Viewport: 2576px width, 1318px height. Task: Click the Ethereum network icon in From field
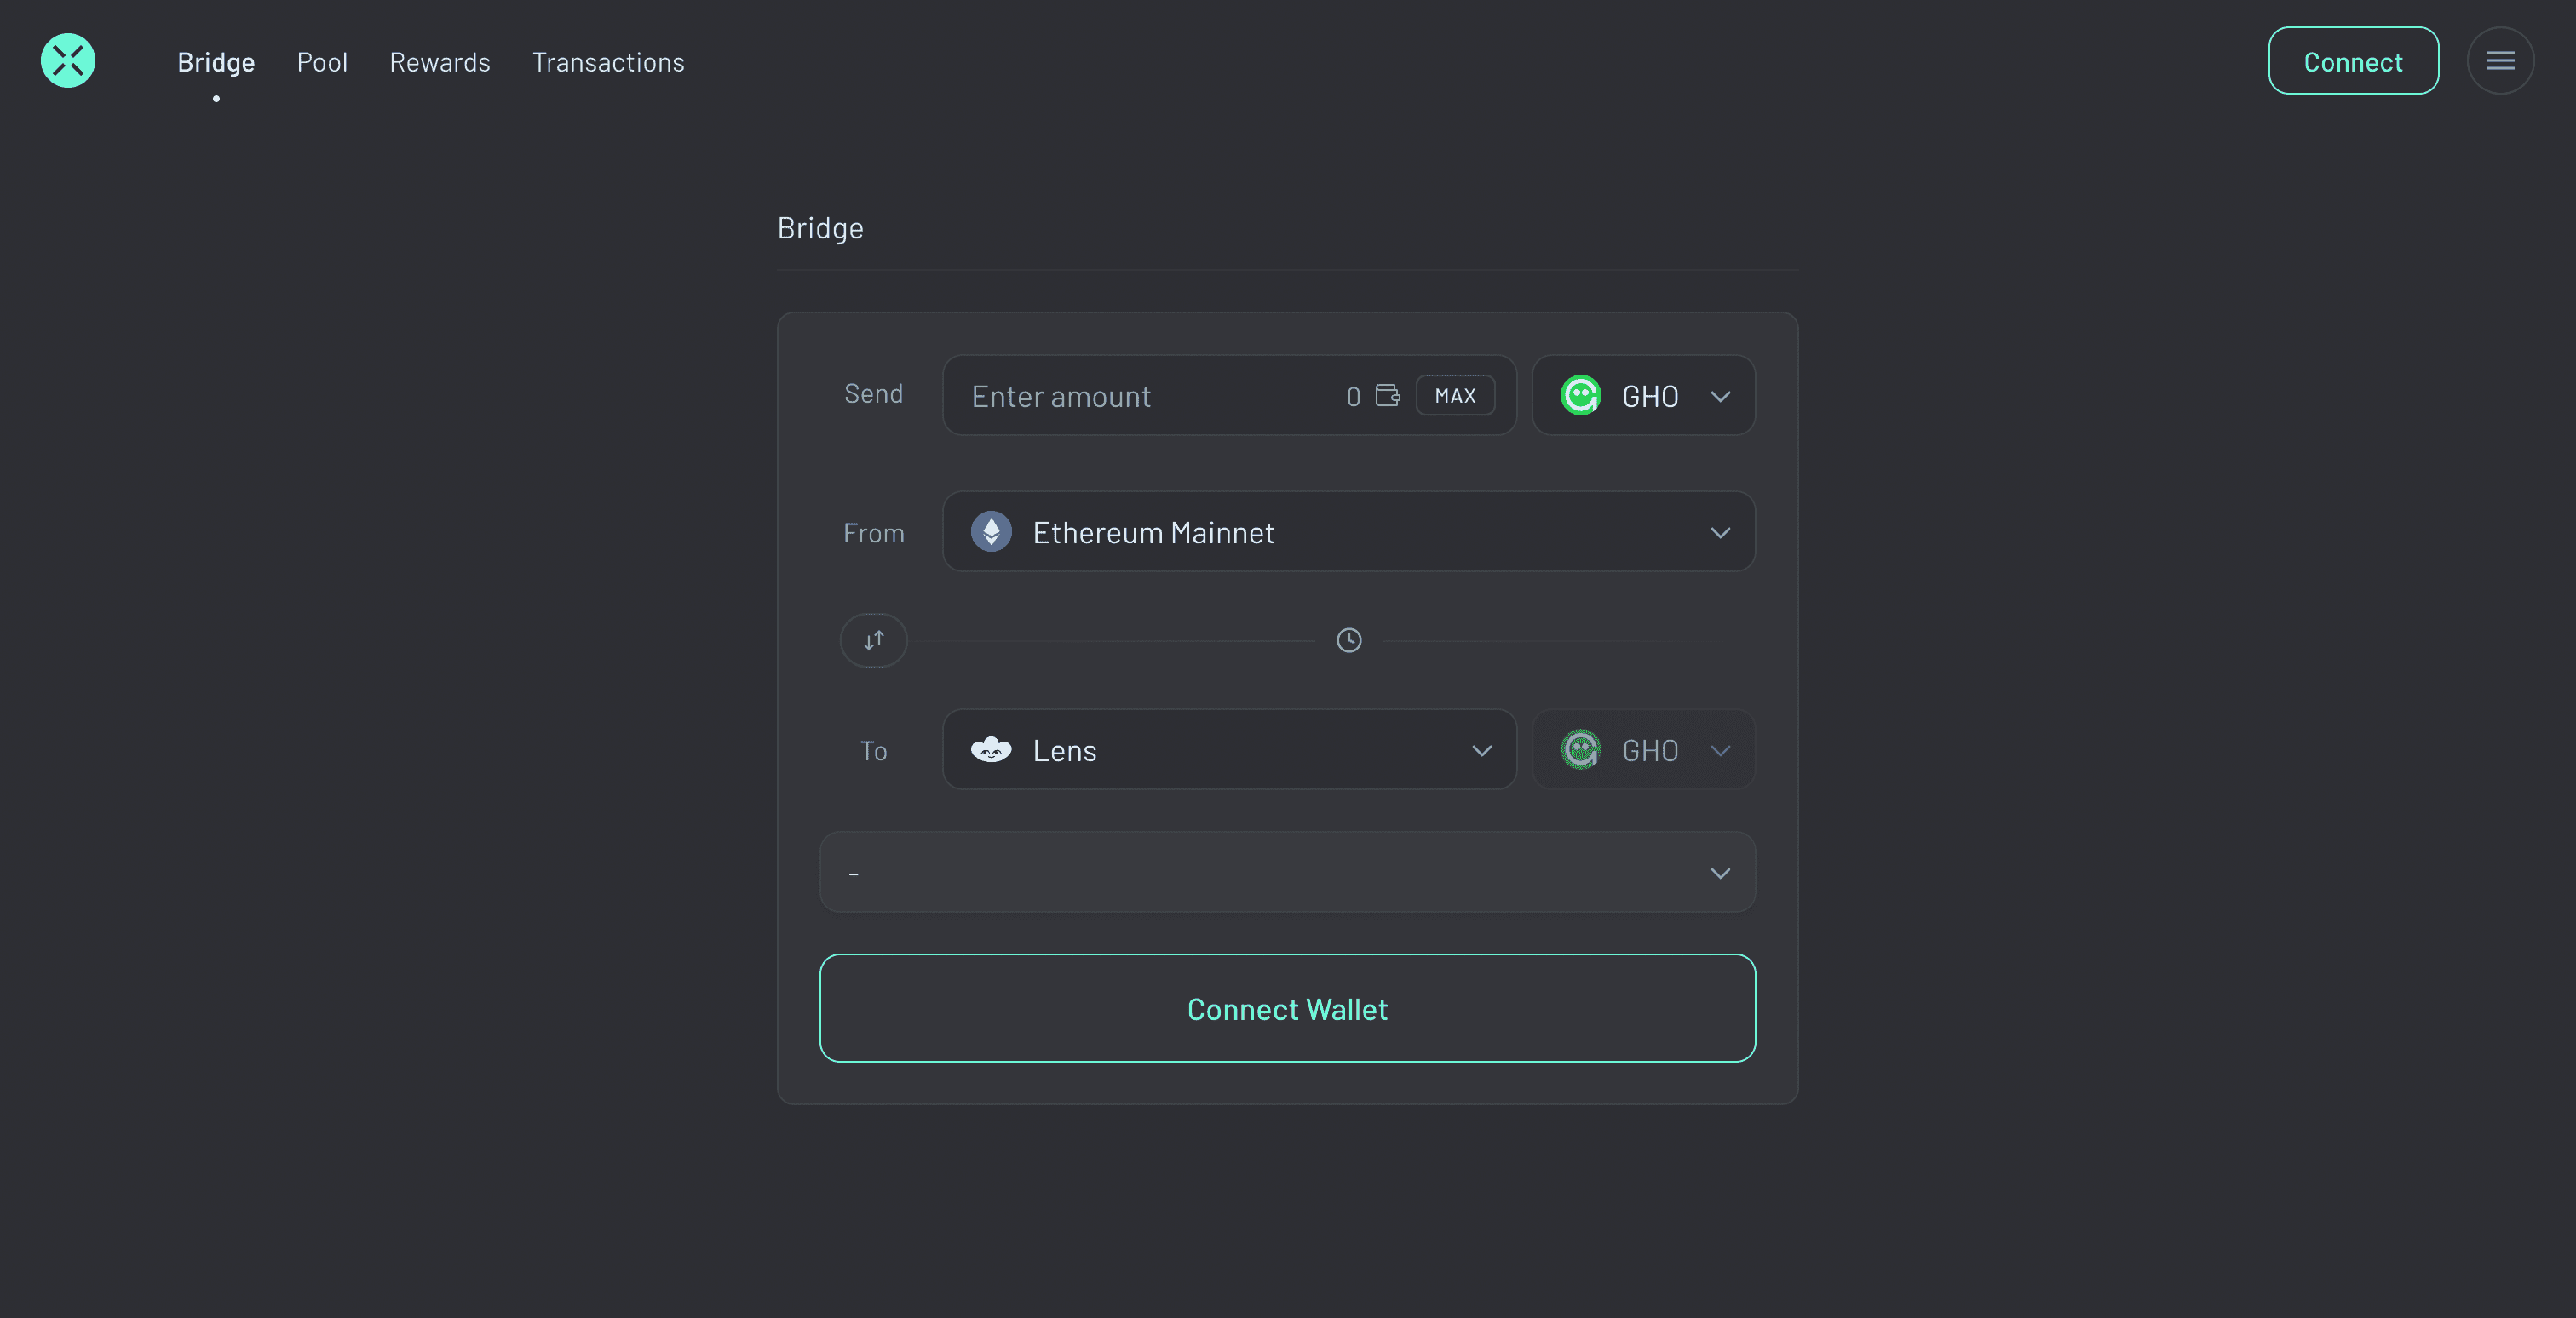coord(991,530)
